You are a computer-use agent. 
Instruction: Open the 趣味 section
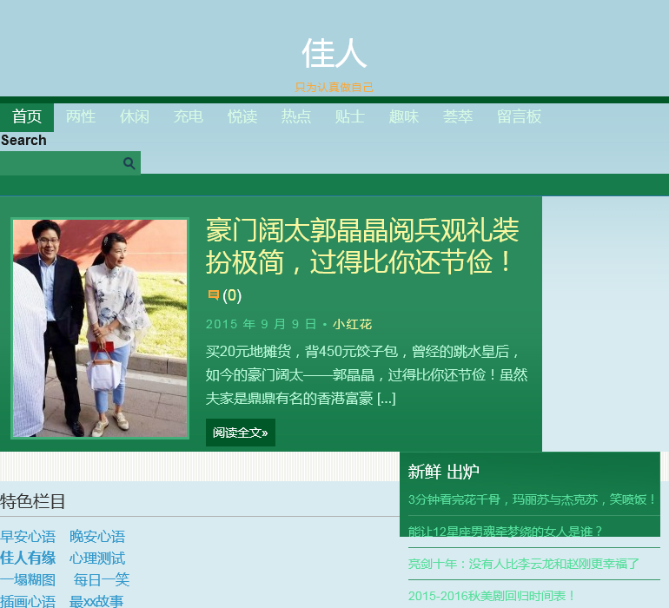404,116
